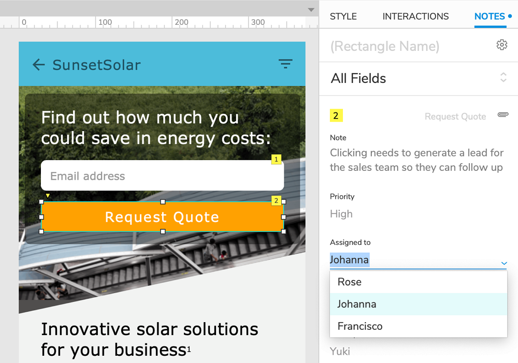The image size is (518, 363).
Task: Select the orange Request Quote button
Action: (162, 217)
